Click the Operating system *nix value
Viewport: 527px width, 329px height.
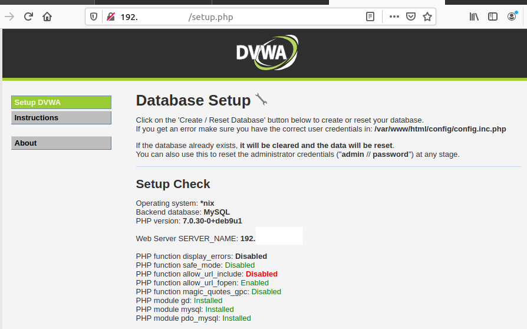207,203
